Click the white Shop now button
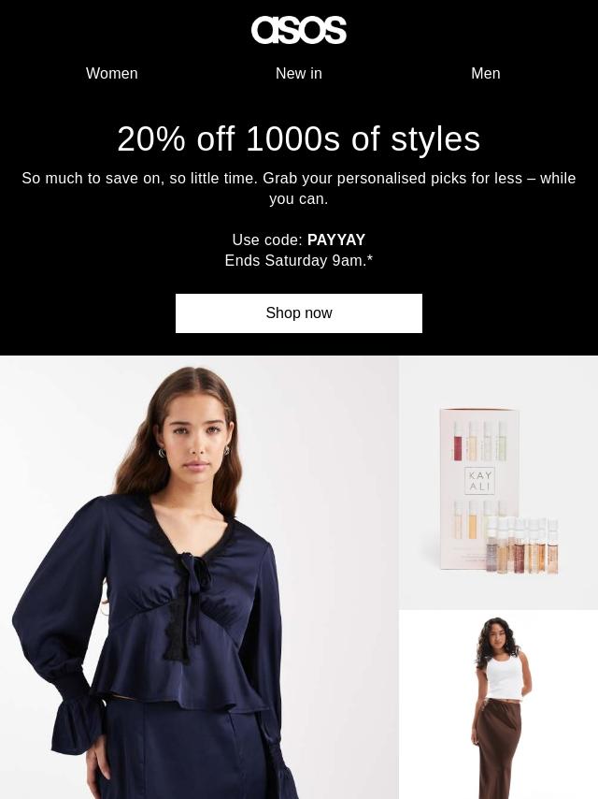 [299, 312]
